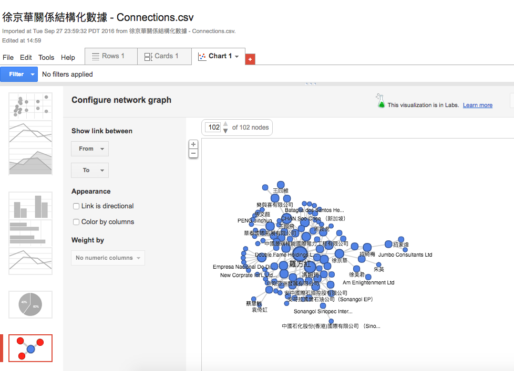Click the 102 node count input field
Viewport: 514px width, 371px height.
[x=214, y=127]
